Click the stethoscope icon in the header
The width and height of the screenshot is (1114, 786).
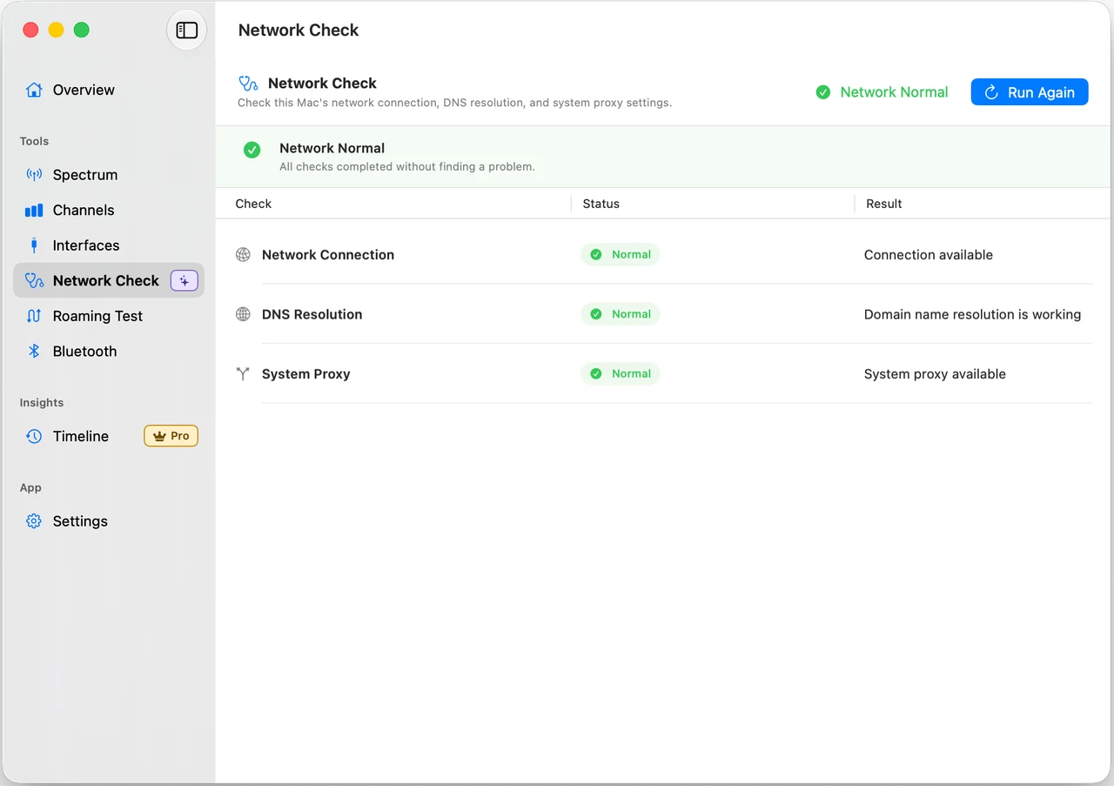[248, 84]
